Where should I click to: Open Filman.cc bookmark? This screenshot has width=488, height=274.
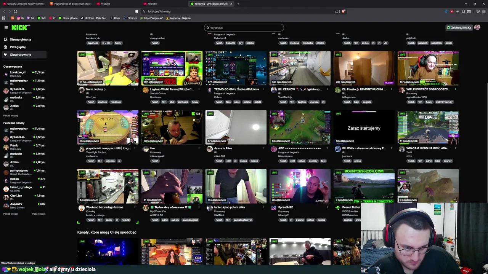130,18
